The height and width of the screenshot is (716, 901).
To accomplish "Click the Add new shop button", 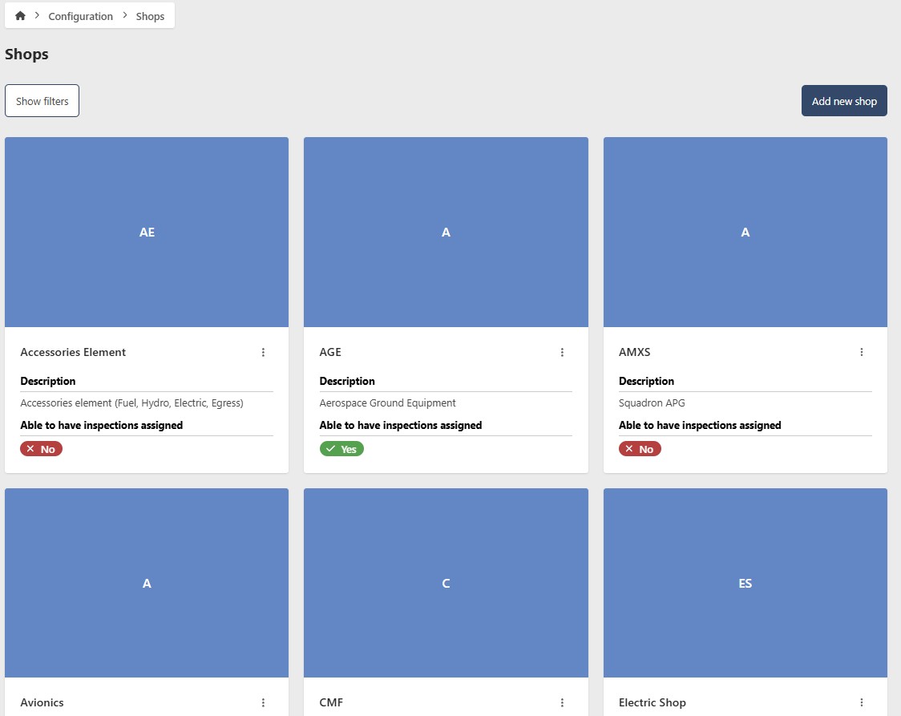I will [844, 101].
